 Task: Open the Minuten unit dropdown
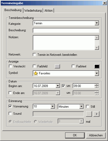[81, 106]
